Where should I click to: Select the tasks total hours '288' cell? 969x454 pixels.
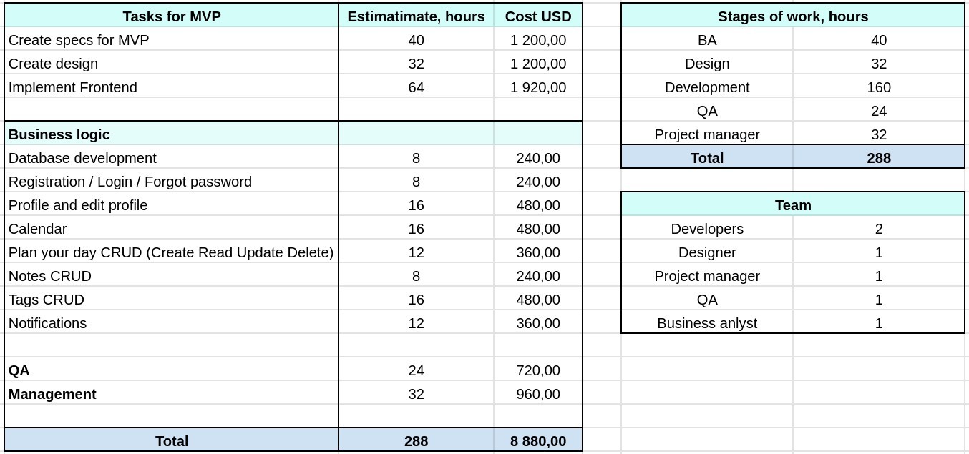(x=416, y=441)
